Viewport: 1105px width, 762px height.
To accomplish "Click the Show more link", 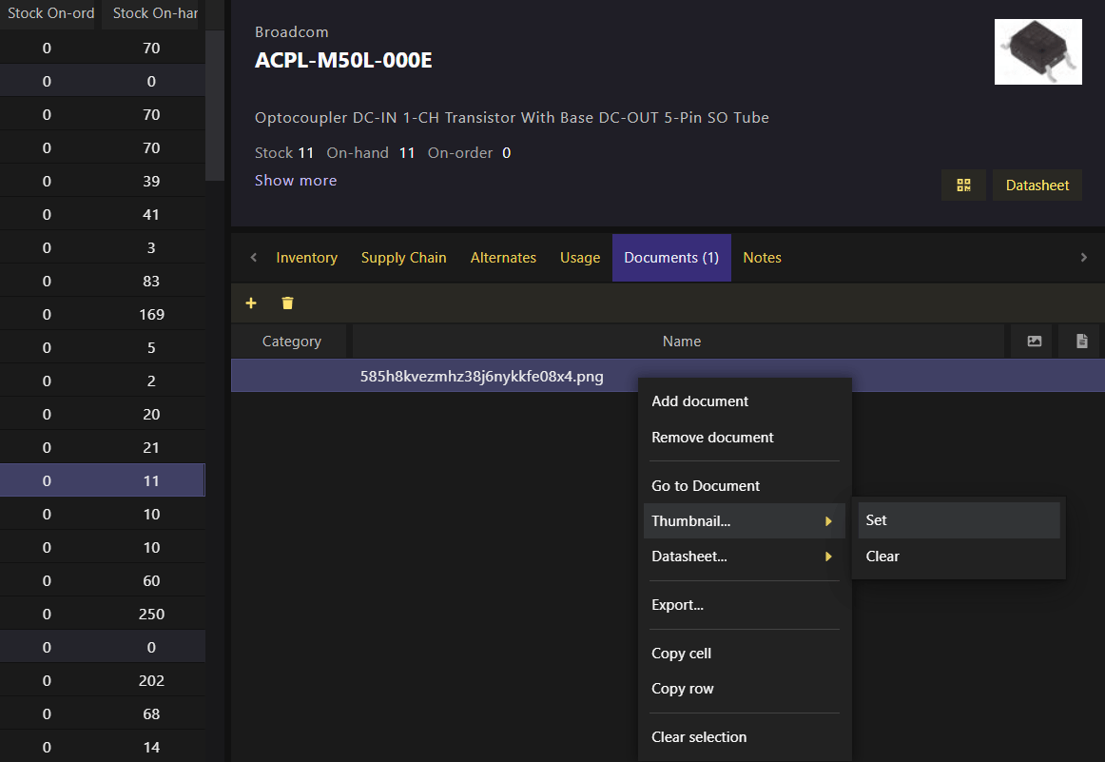I will tap(296, 181).
